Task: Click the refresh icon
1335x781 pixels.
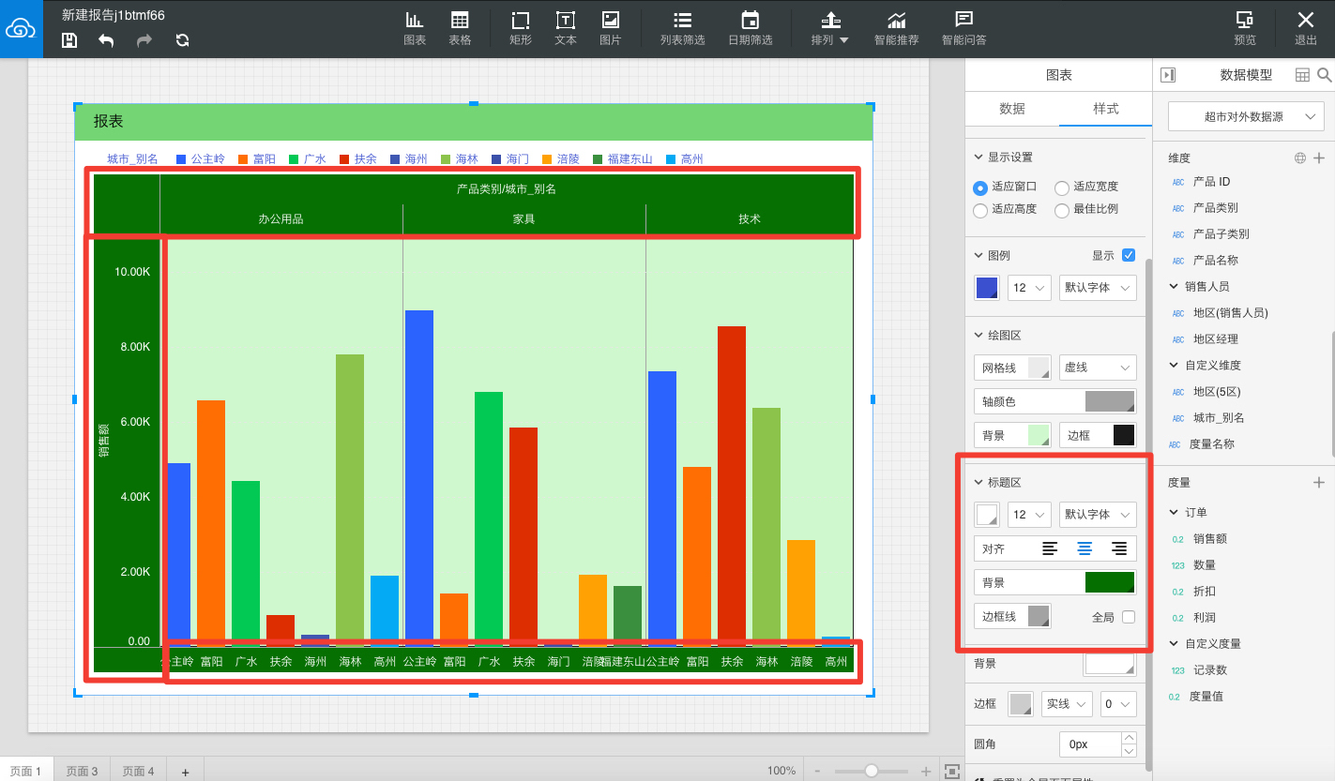Action: 182,40
